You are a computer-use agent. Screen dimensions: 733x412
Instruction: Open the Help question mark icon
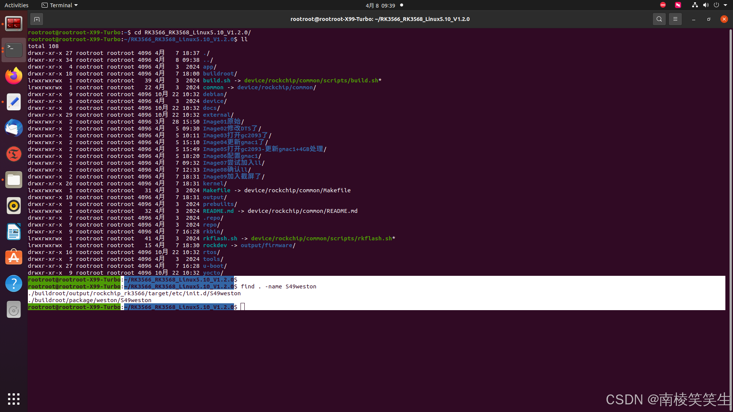[14, 283]
